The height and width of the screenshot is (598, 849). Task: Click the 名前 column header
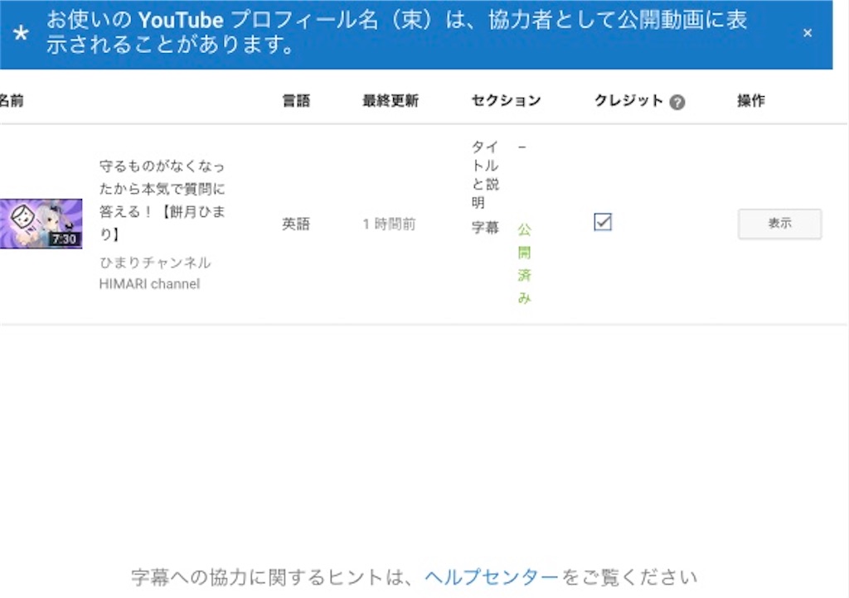pyautogui.click(x=12, y=100)
